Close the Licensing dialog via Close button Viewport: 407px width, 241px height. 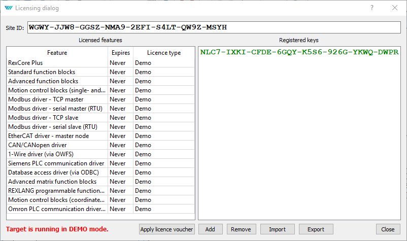click(x=388, y=229)
